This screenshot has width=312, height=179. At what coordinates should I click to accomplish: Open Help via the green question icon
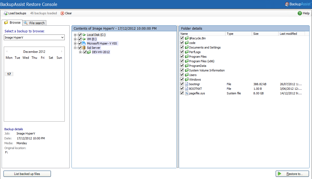coord(300,13)
